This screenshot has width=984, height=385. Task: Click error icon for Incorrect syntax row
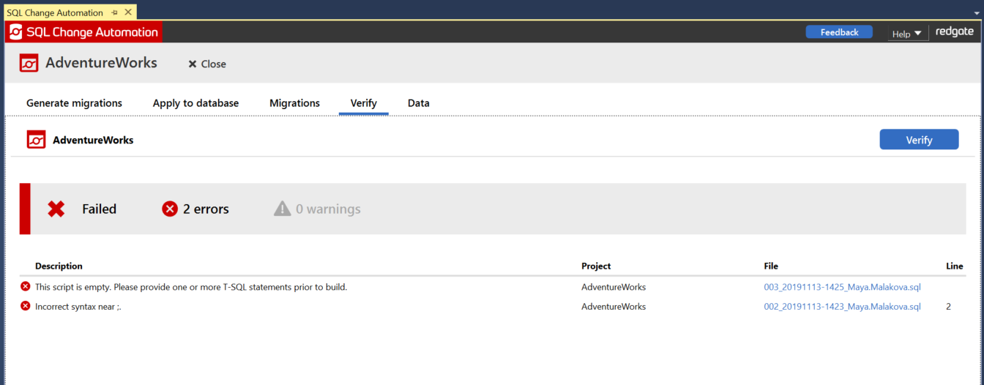26,307
